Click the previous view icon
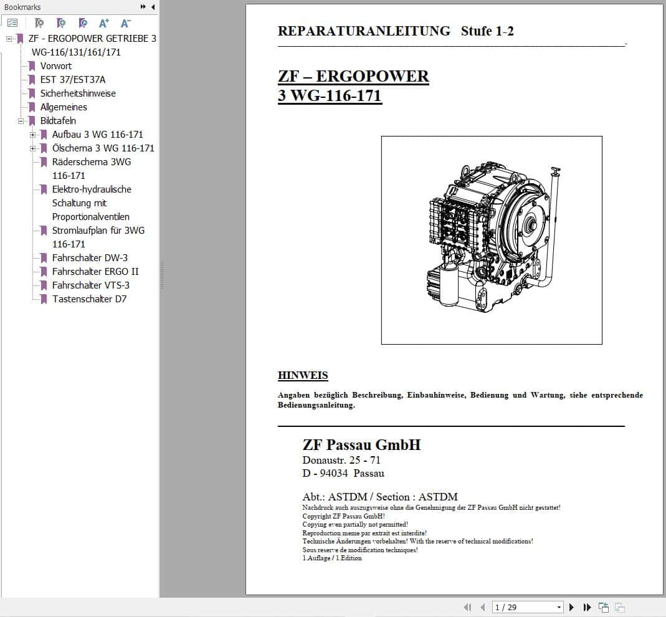Viewport: 666px width, 617px height. click(x=604, y=607)
